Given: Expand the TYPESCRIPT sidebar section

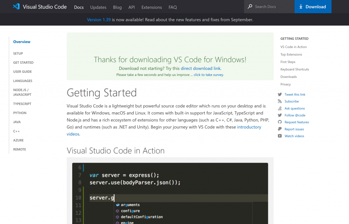Looking at the screenshot, I should (22, 104).
